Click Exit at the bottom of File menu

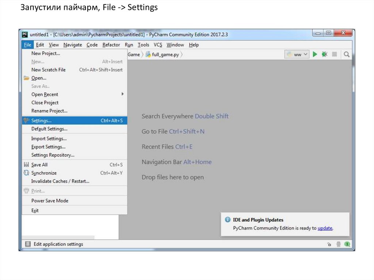[x=35, y=211]
